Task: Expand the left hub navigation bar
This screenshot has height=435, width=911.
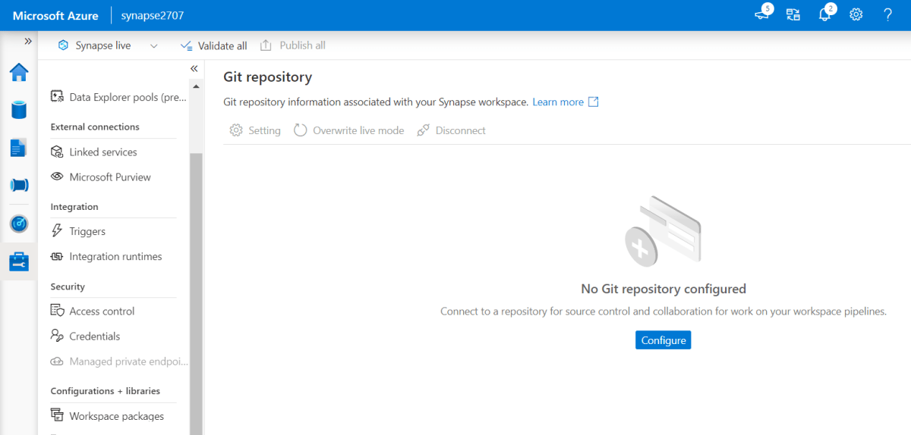Action: pyautogui.click(x=28, y=41)
